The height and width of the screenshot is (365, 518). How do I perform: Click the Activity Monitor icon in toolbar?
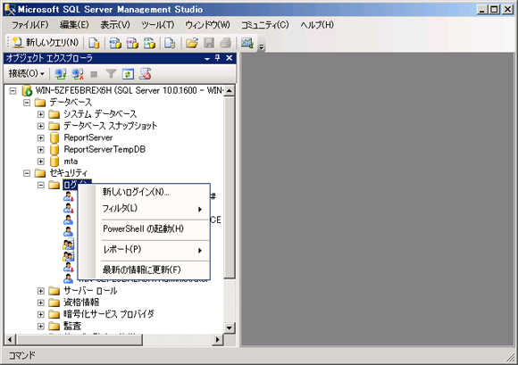tap(246, 43)
